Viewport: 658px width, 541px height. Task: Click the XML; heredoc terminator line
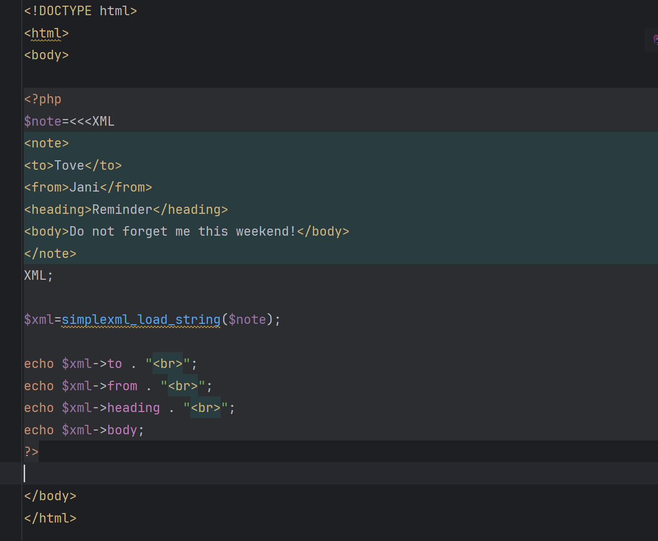pyautogui.click(x=38, y=275)
